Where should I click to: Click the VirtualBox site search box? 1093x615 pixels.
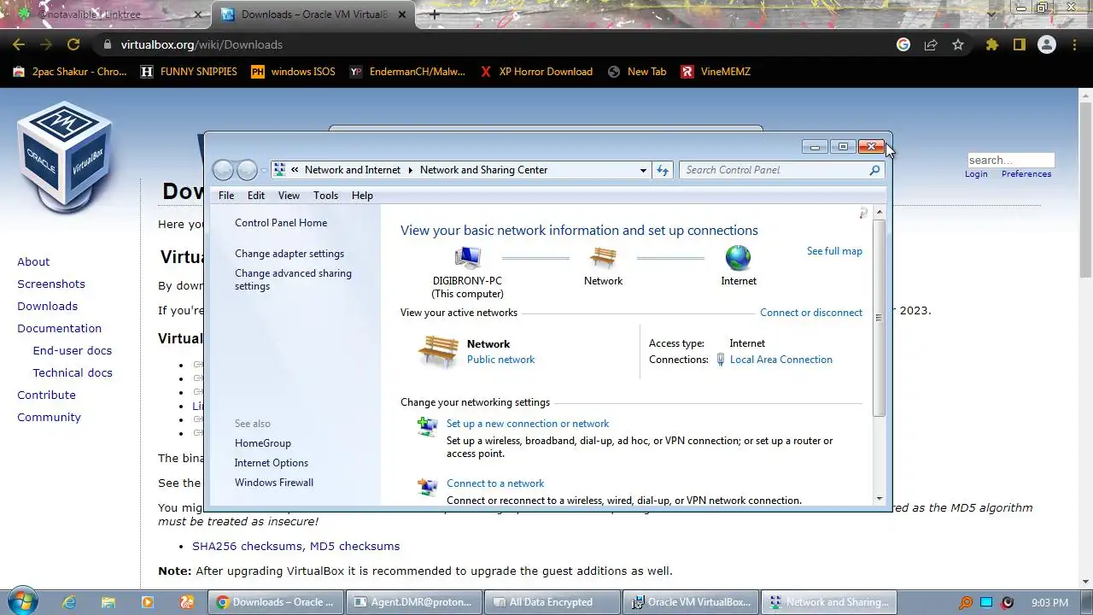[x=1011, y=160]
